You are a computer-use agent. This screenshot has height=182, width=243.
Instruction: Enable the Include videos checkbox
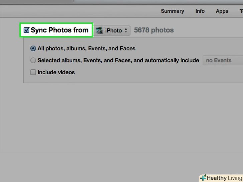[33, 72]
